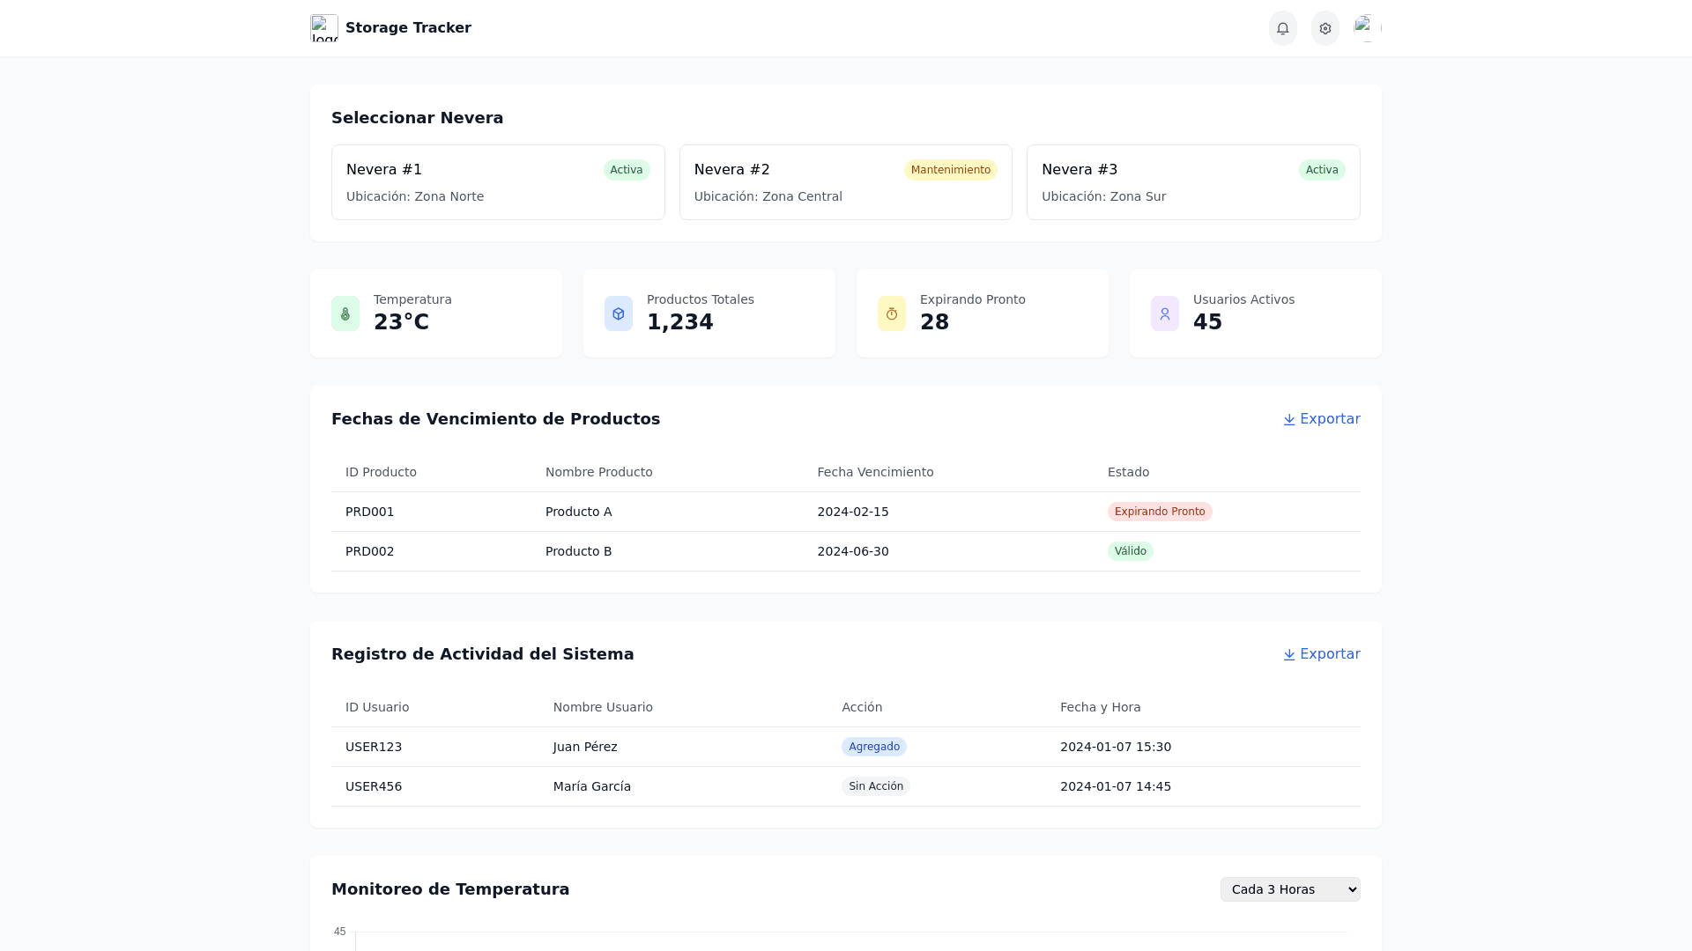1692x951 pixels.
Task: Click the Storage Tracker logo image
Action: click(324, 28)
